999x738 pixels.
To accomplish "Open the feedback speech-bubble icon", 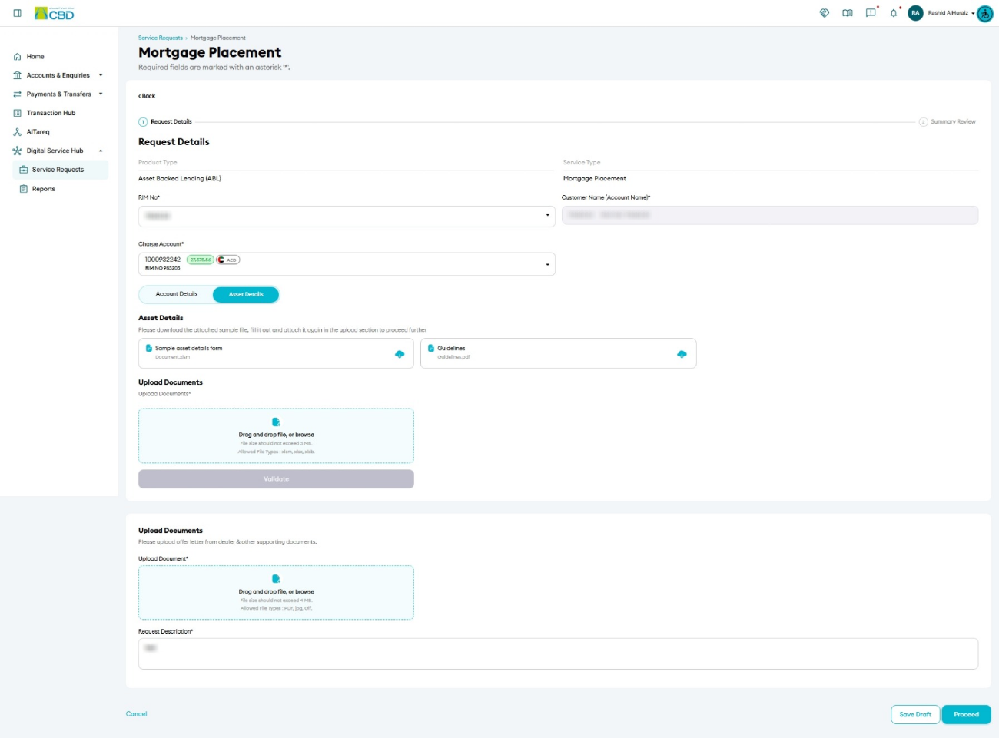I will [871, 13].
